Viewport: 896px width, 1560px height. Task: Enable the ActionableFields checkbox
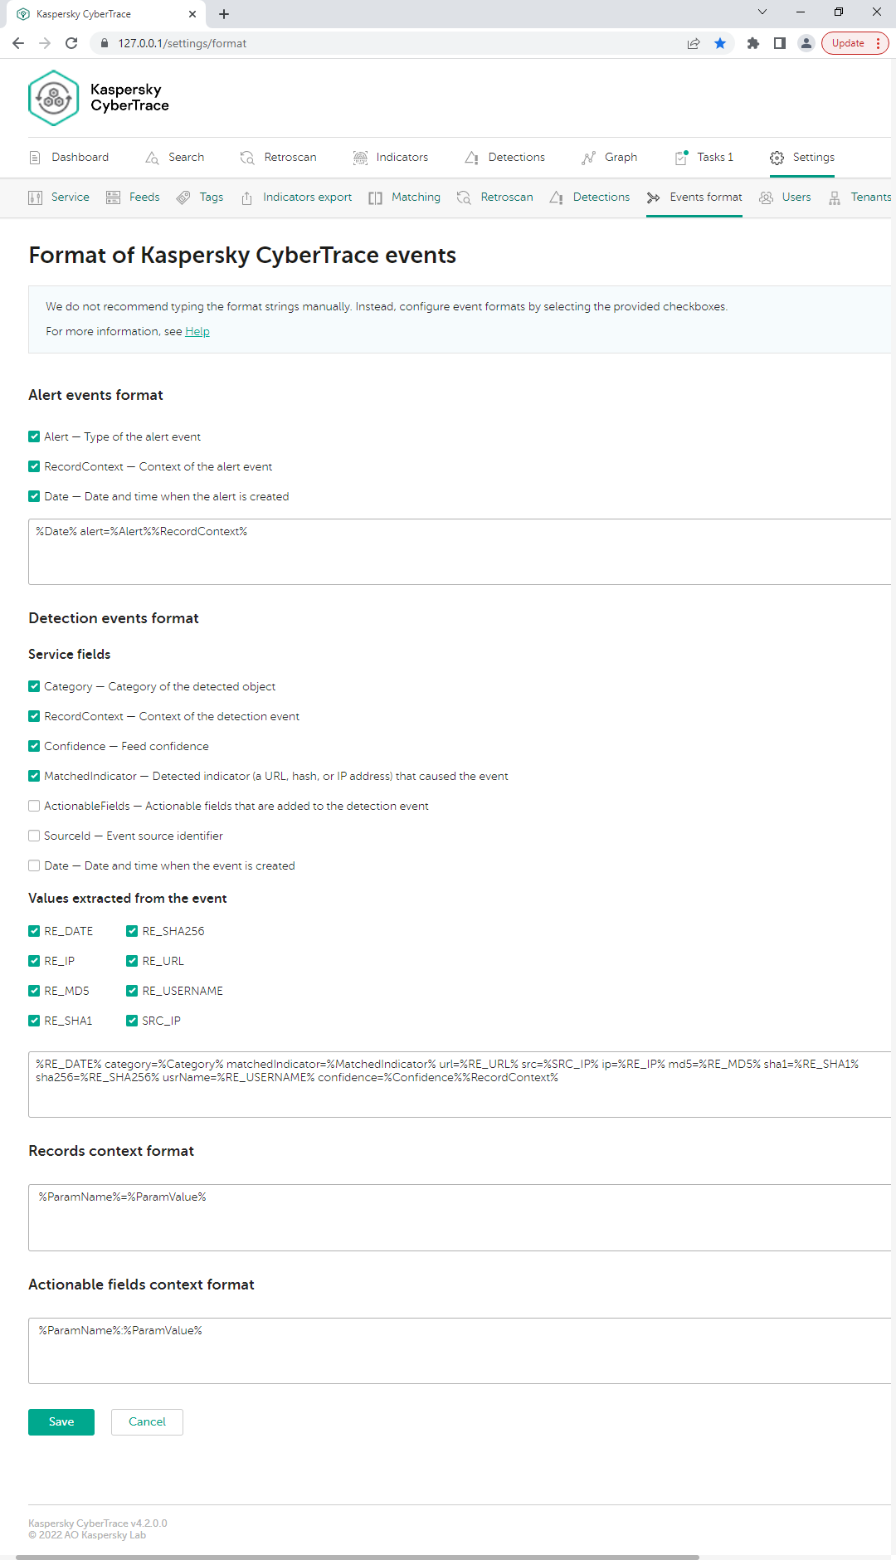click(34, 806)
